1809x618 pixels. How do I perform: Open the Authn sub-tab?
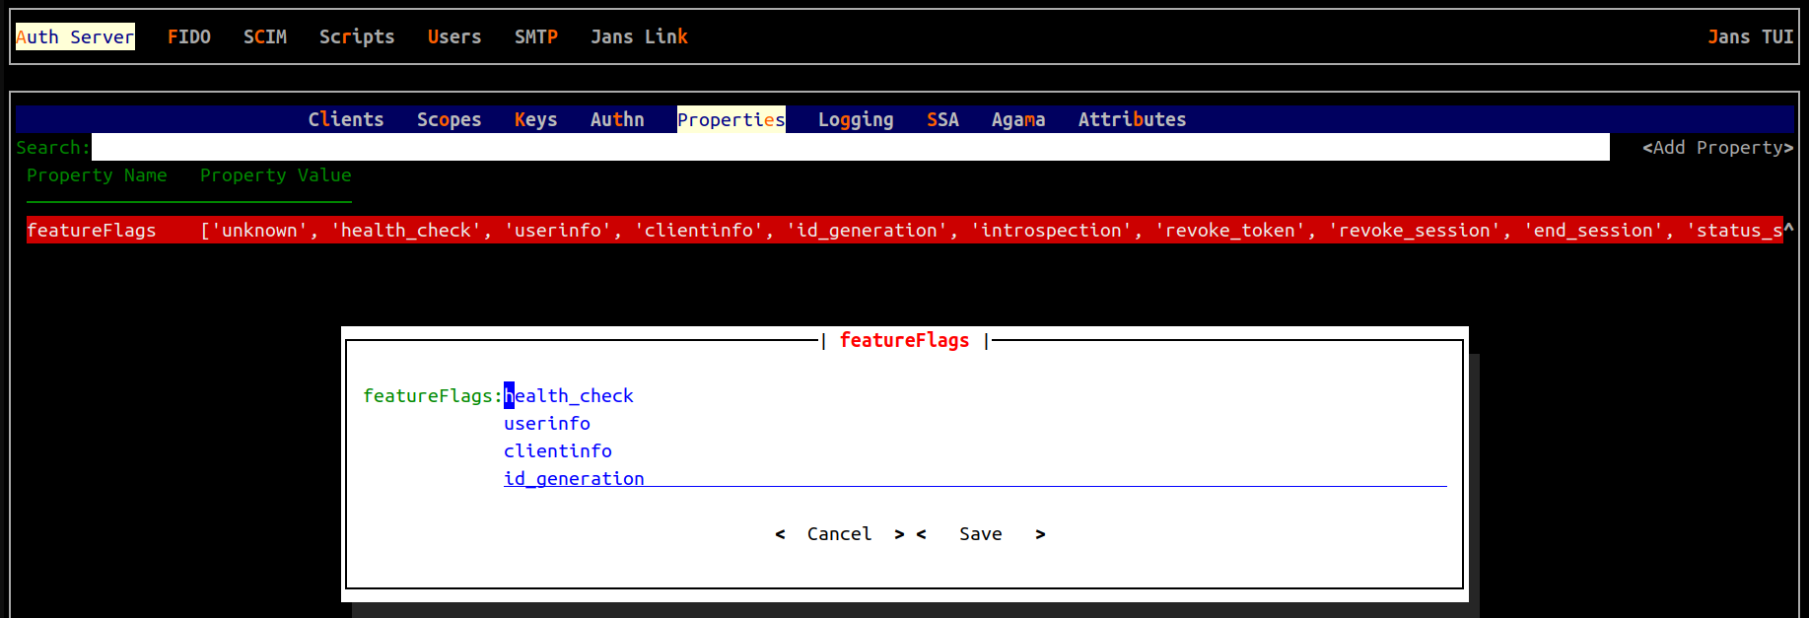[616, 120]
